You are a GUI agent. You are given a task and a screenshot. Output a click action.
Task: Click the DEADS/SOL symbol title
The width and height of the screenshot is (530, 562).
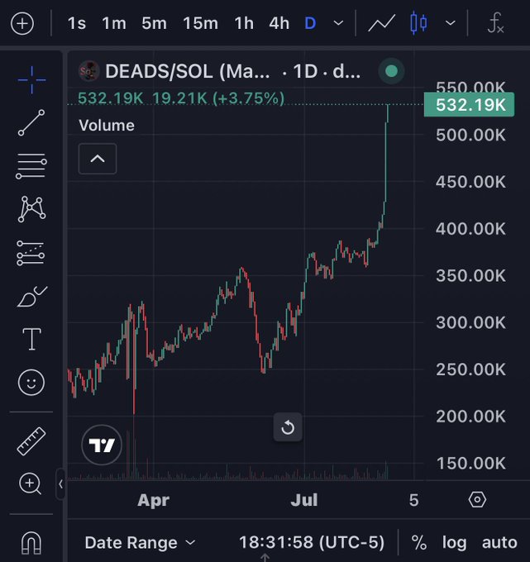point(187,71)
